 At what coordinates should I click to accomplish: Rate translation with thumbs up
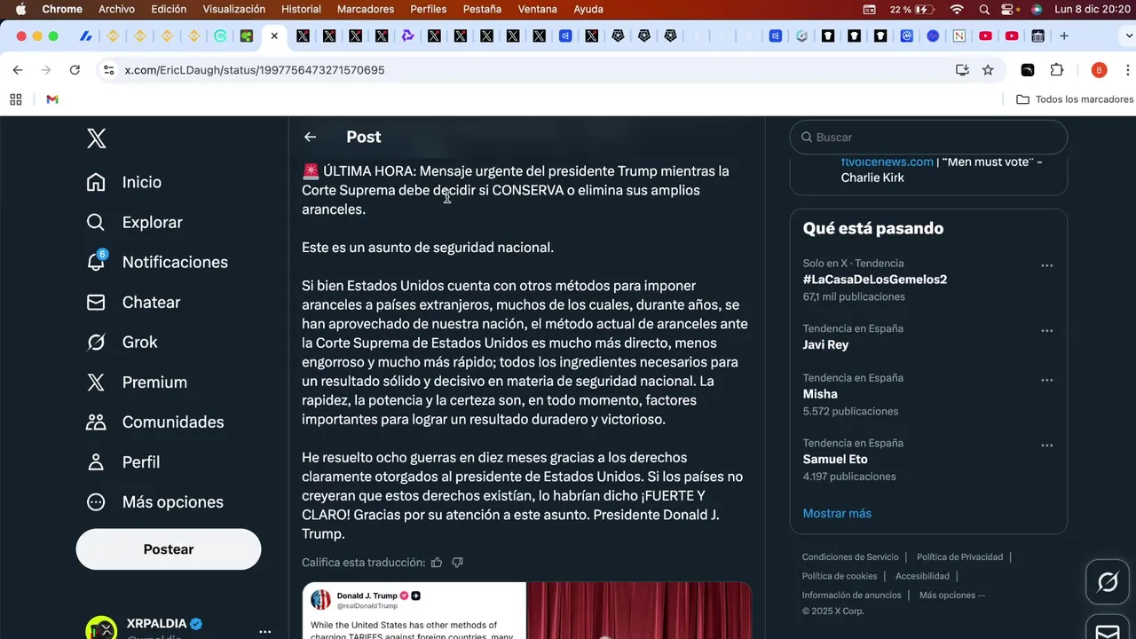pyautogui.click(x=437, y=563)
